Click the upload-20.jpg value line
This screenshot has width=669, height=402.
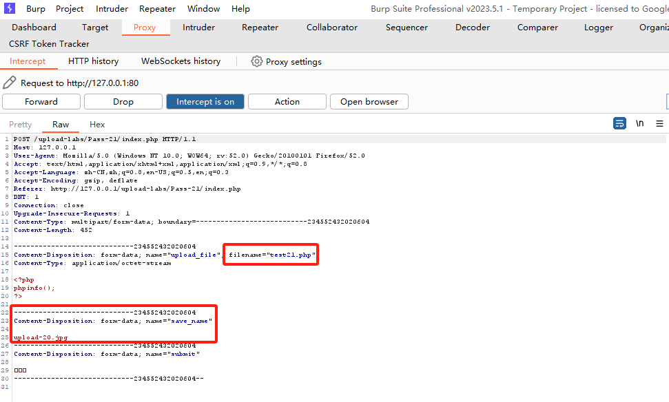[x=41, y=337]
